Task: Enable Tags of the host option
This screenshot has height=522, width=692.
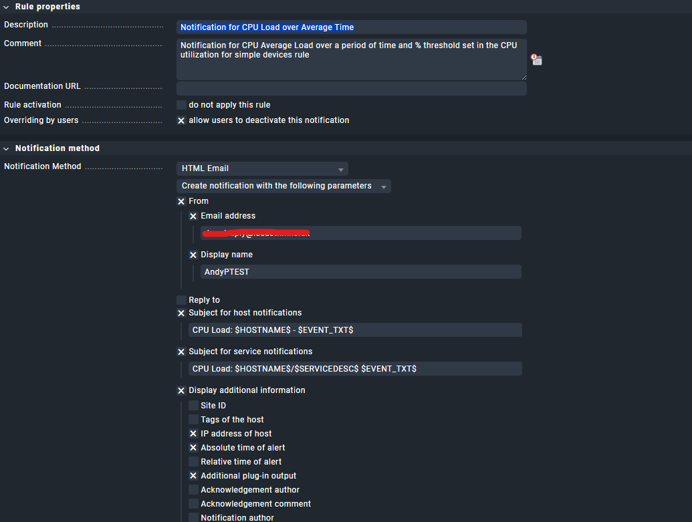Action: [x=193, y=420]
